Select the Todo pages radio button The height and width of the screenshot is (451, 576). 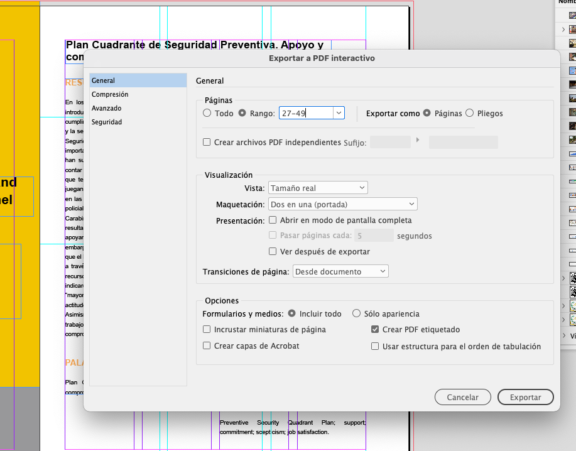coord(207,113)
